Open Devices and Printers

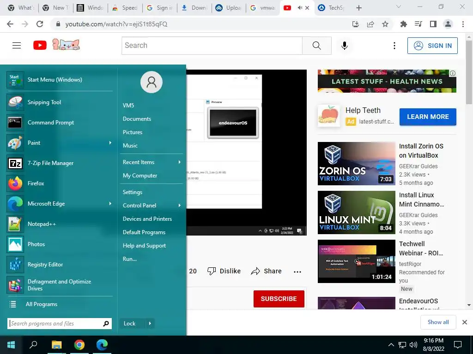147,219
